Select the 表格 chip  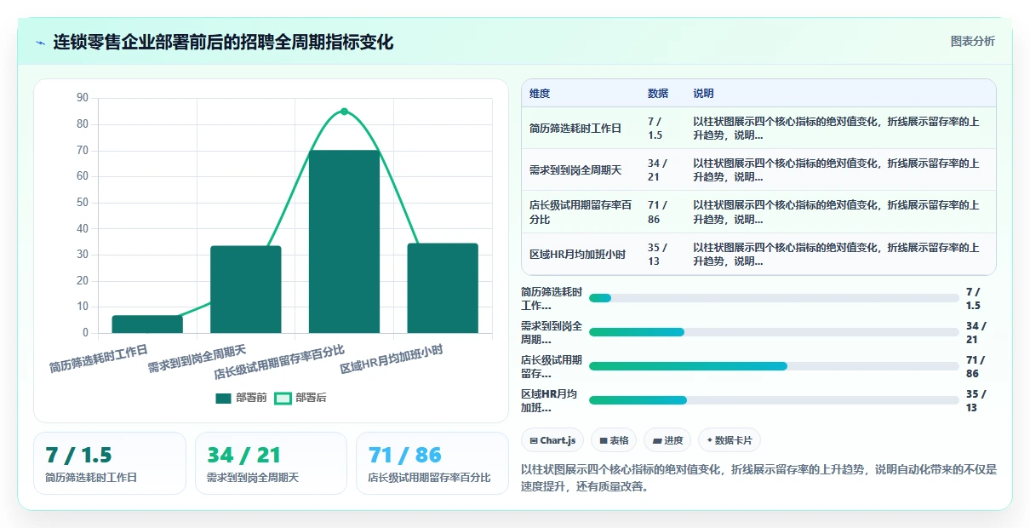(614, 440)
